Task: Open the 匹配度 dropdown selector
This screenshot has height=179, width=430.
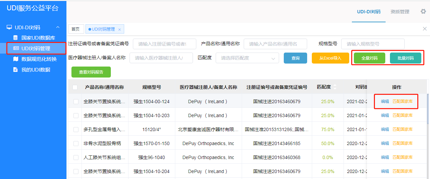Action: pos(247,58)
